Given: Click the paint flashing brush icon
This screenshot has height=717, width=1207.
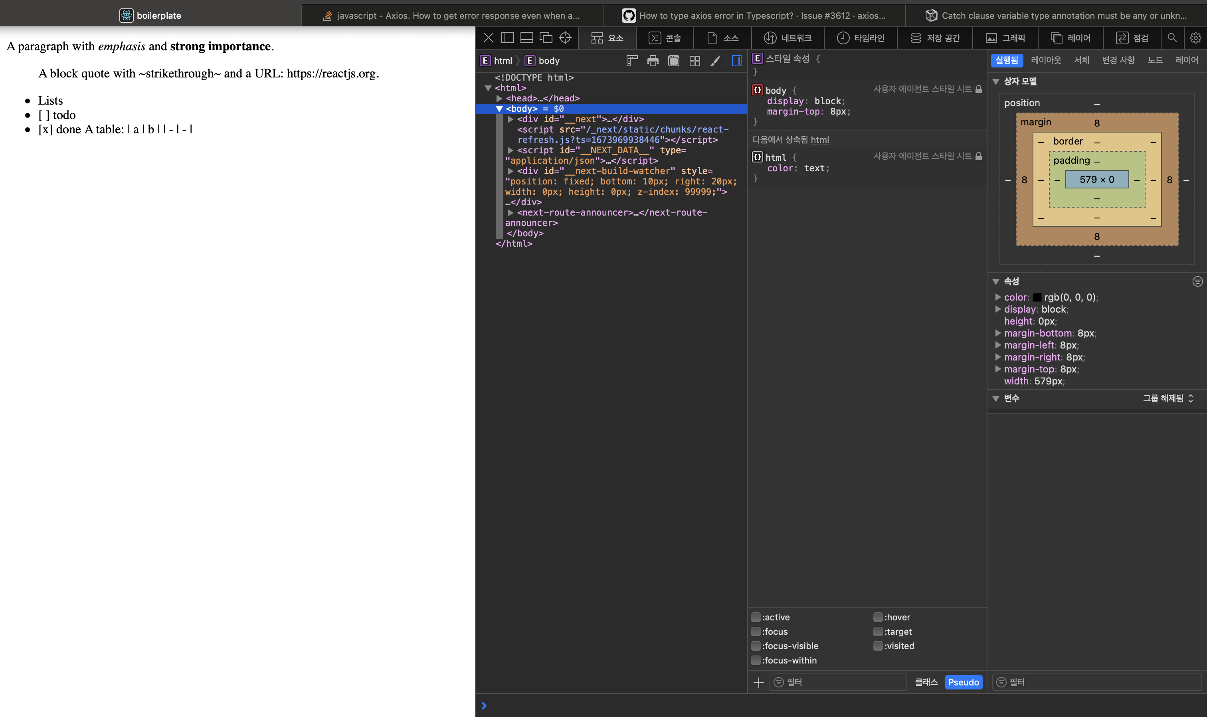Looking at the screenshot, I should [x=715, y=60].
